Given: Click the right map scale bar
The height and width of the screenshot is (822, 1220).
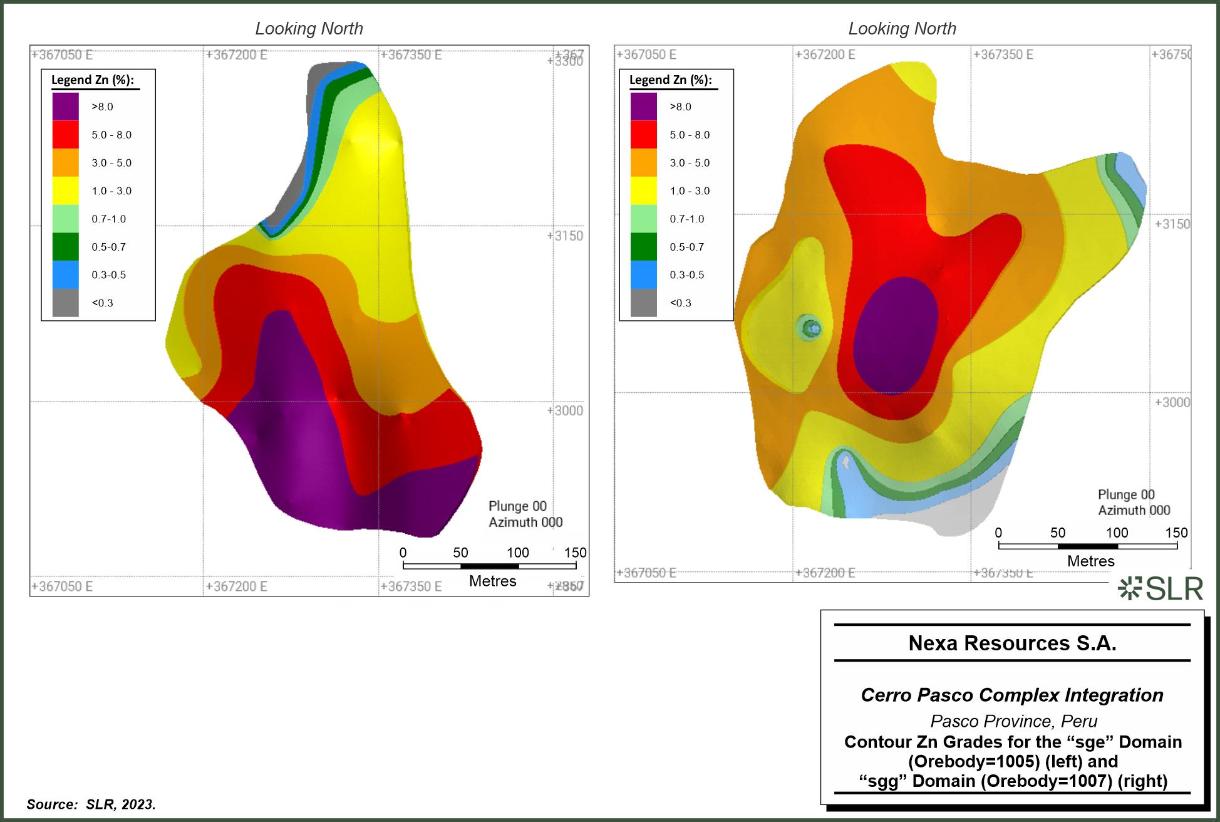Looking at the screenshot, I should coord(1087,546).
